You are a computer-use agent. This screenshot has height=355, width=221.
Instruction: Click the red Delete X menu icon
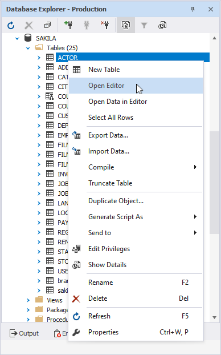pyautogui.click(x=76, y=298)
